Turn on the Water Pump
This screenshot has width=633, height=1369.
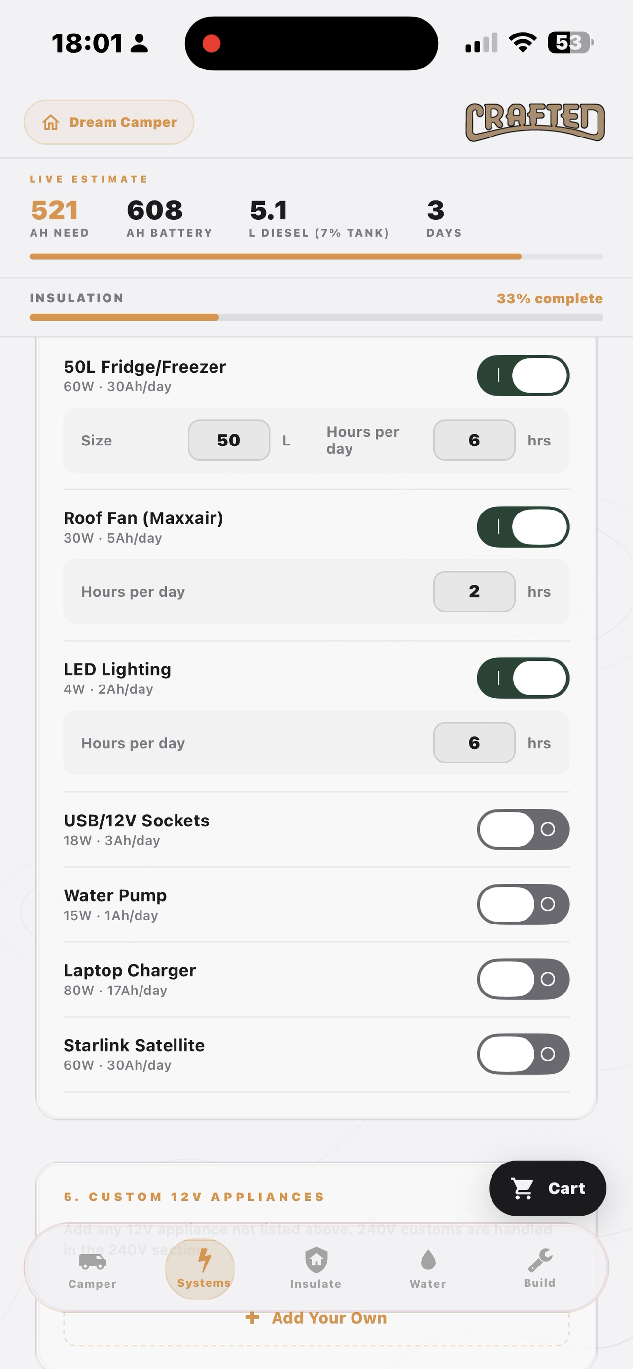pos(523,904)
